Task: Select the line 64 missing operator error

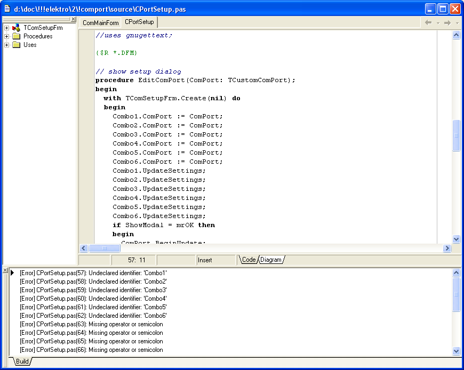Action: [91, 333]
